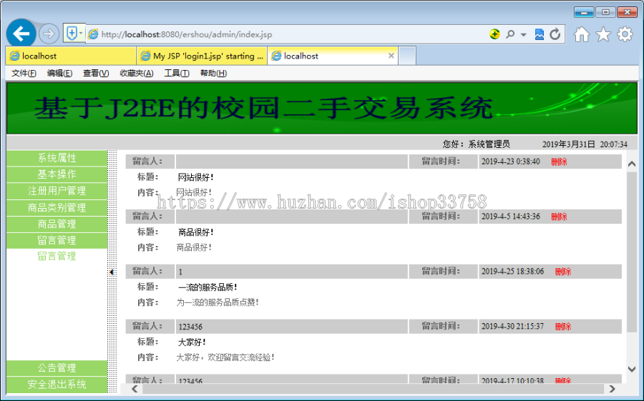The width and height of the screenshot is (644, 401).
Task: Click the vertical scrollbar down arrow
Action: point(632,369)
